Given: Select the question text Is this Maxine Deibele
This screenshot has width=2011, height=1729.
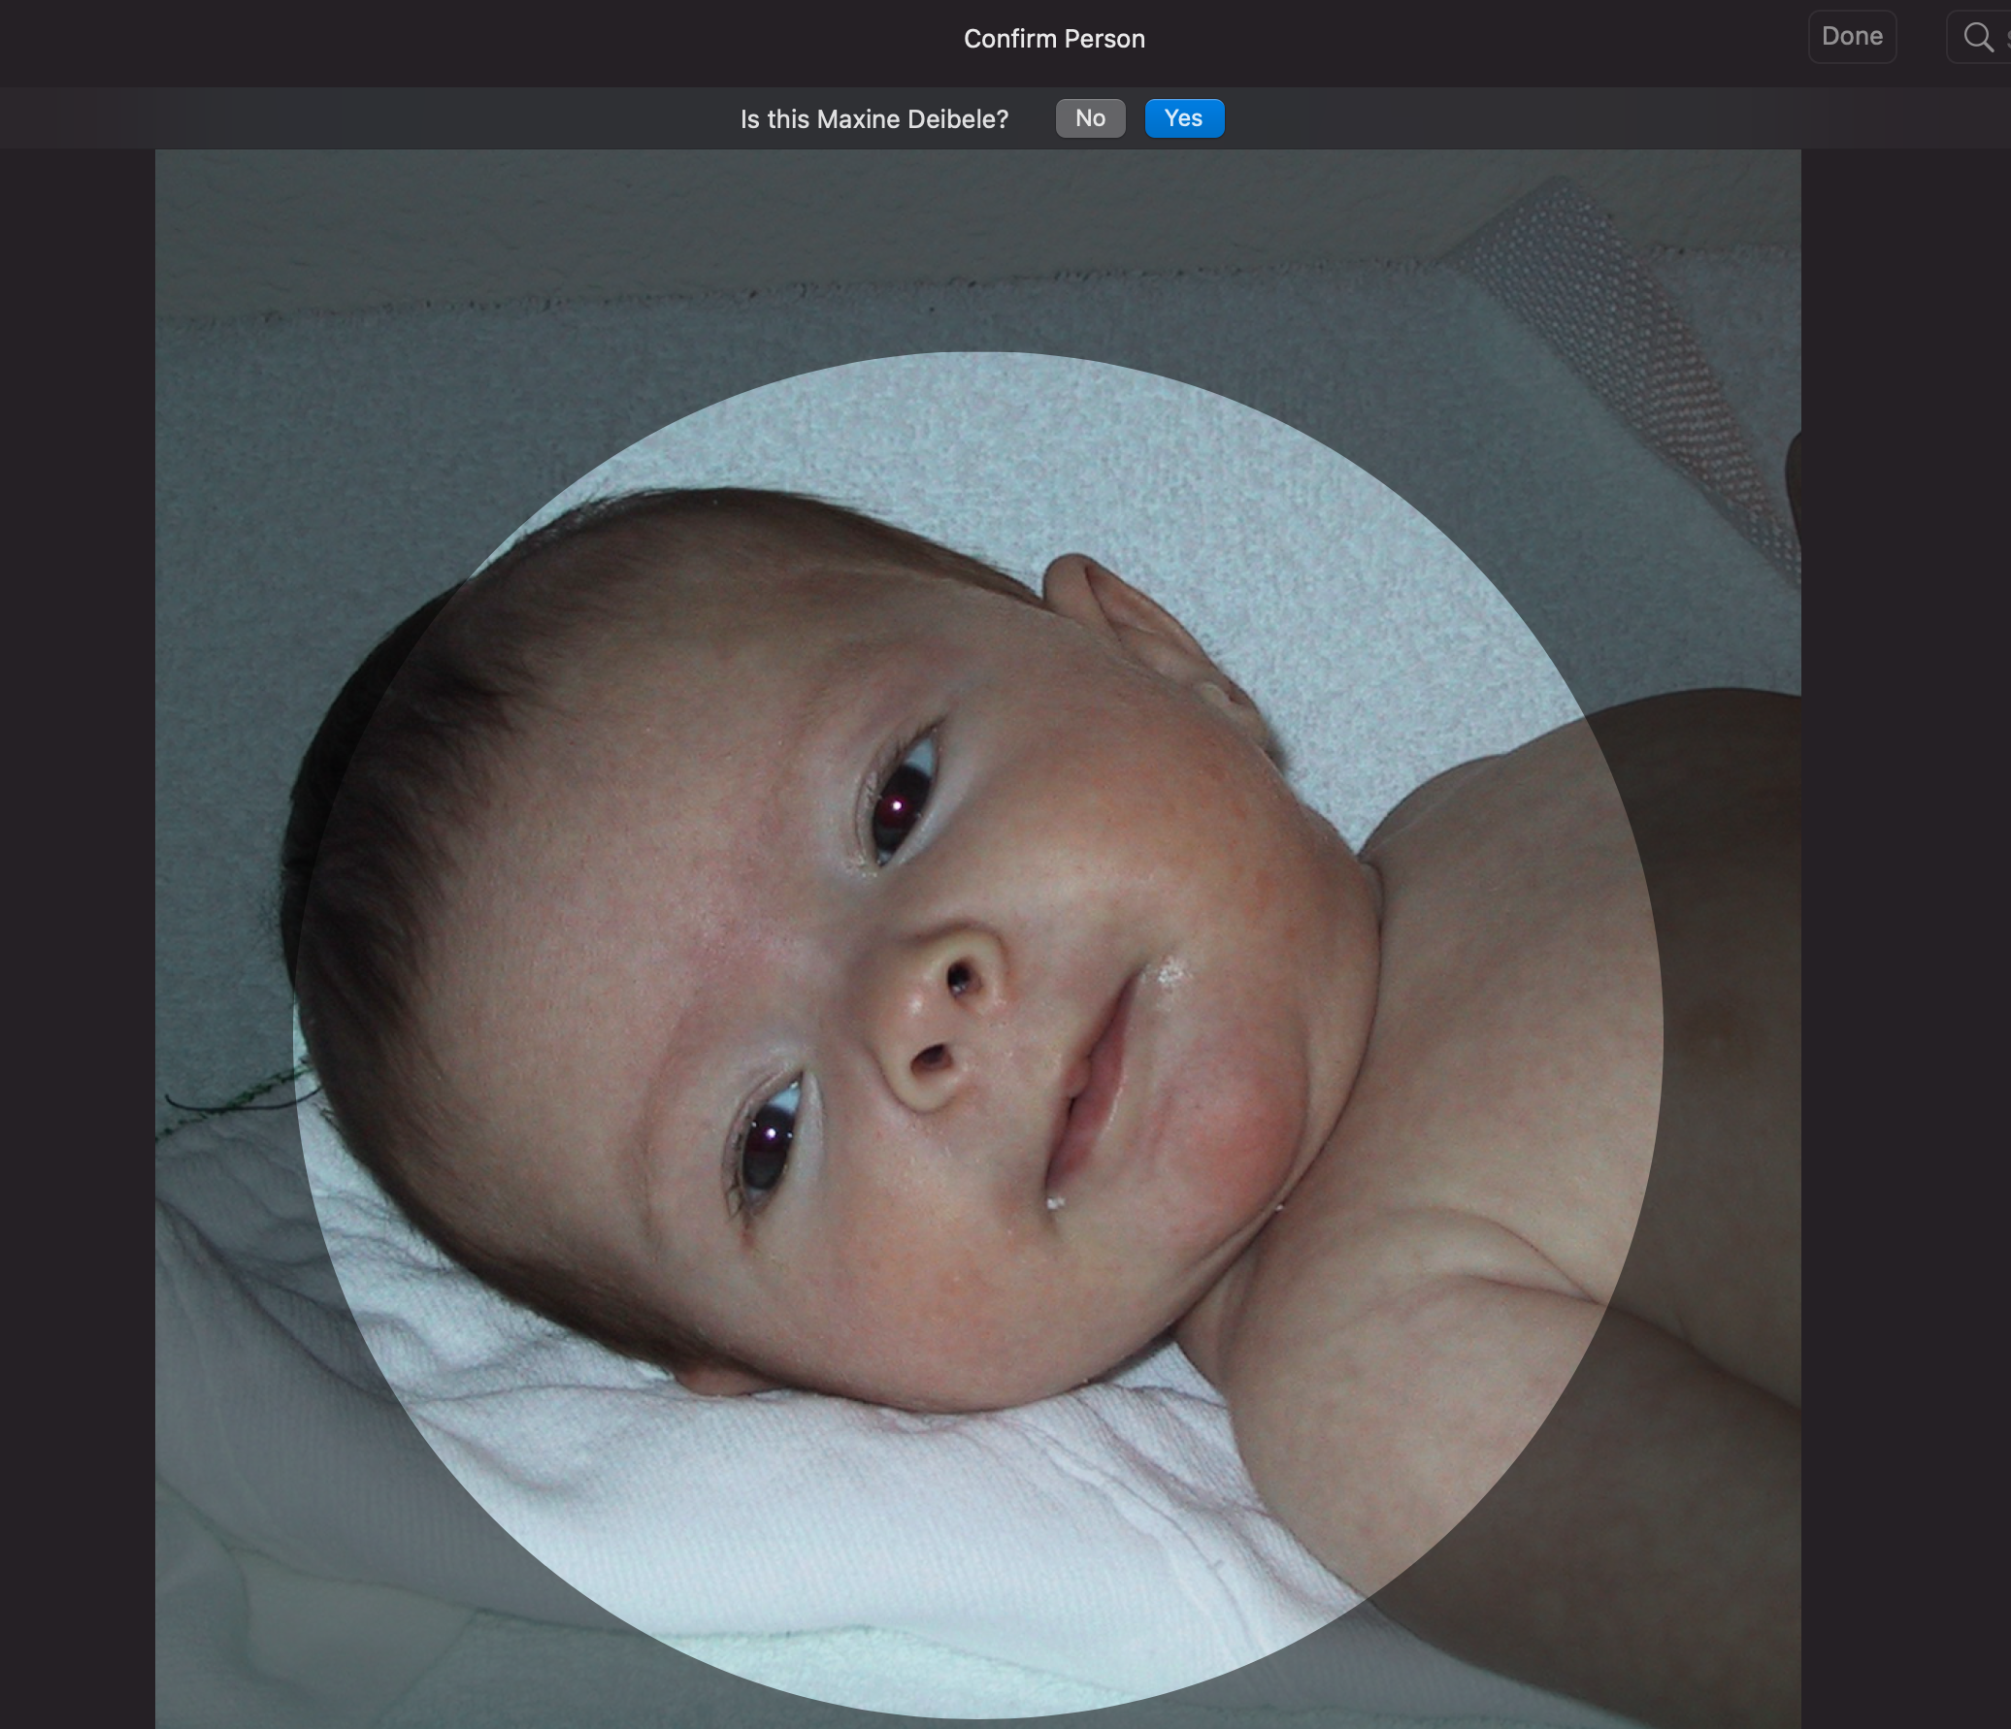Looking at the screenshot, I should (873, 118).
